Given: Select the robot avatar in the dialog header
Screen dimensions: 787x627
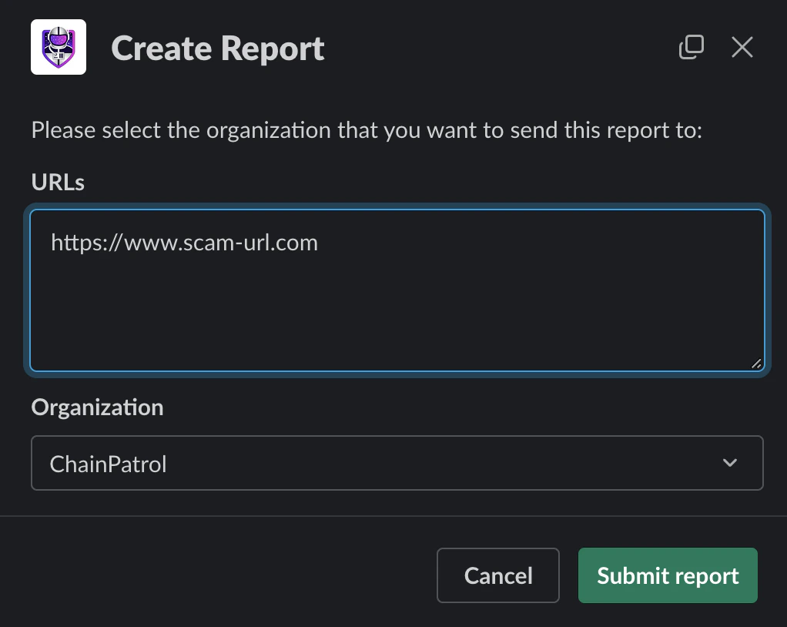Looking at the screenshot, I should (59, 47).
